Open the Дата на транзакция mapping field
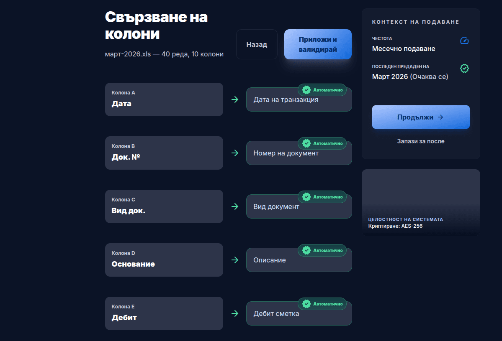The height and width of the screenshot is (341, 502). click(x=299, y=99)
